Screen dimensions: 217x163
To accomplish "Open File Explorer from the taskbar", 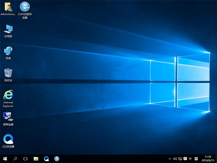I will (x=36, y=159).
